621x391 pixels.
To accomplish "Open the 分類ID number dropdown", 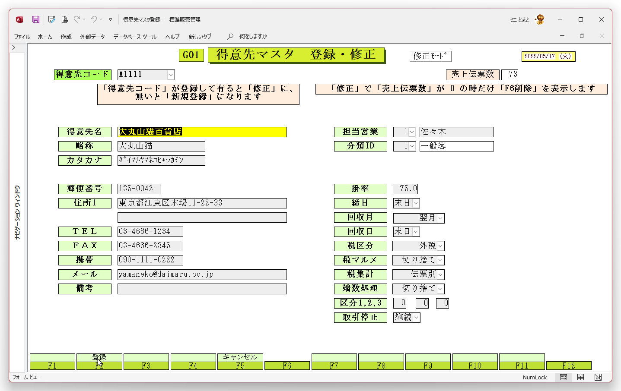I will pyautogui.click(x=412, y=146).
